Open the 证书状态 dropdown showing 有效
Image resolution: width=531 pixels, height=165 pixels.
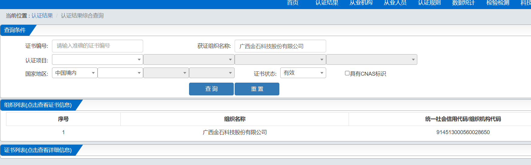pos(303,73)
